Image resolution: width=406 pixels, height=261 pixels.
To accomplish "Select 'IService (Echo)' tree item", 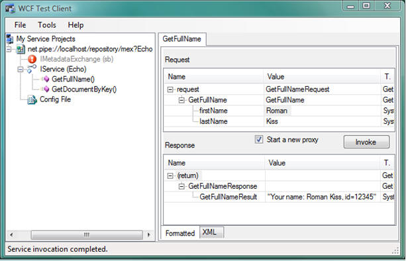I will point(63,69).
